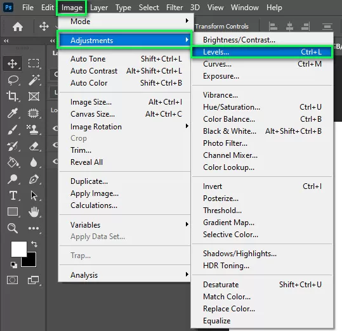Toggle Quick Mask mode

[x=13, y=280]
